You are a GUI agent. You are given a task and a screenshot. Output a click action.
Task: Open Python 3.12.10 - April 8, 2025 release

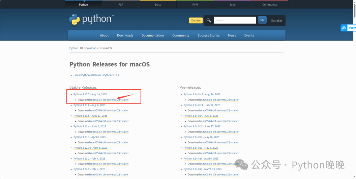pyautogui.click(x=90, y=148)
